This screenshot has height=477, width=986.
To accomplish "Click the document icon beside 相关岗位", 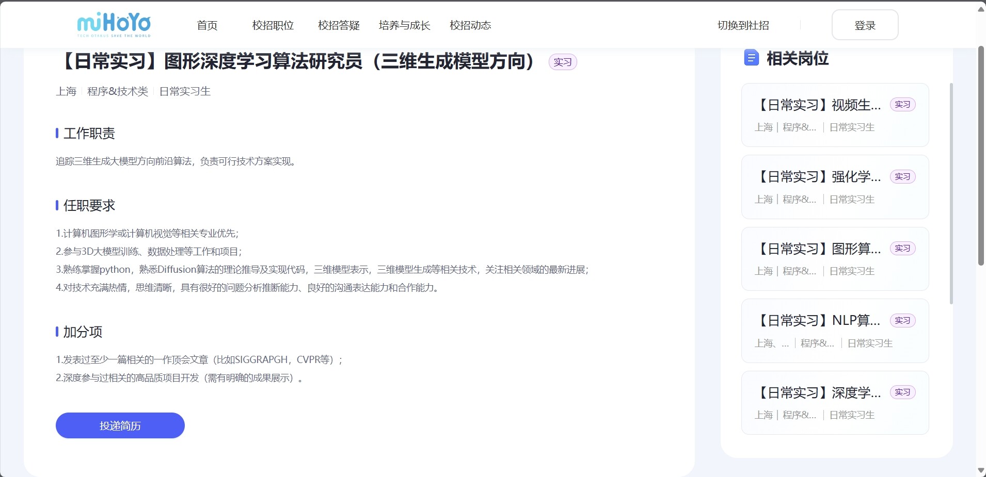I will tap(751, 58).
